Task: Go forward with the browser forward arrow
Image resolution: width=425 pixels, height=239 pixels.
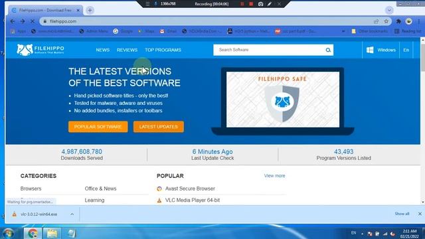Action: [23, 21]
